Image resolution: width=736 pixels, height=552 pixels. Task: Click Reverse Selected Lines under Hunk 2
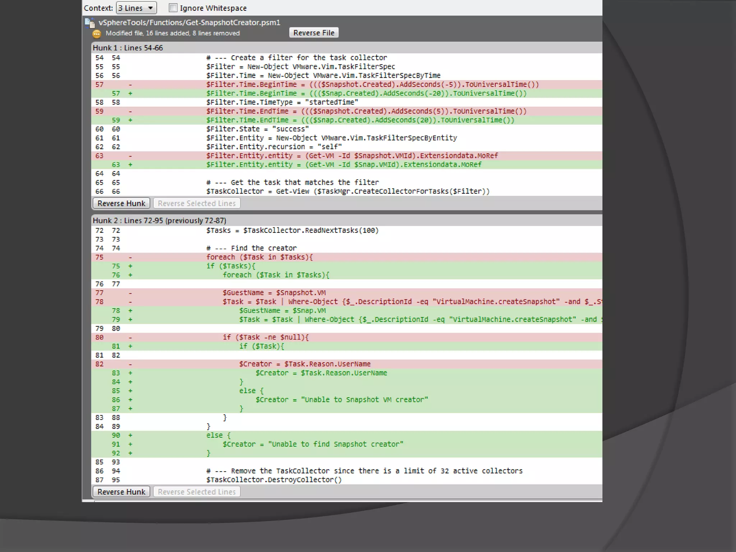(x=197, y=492)
